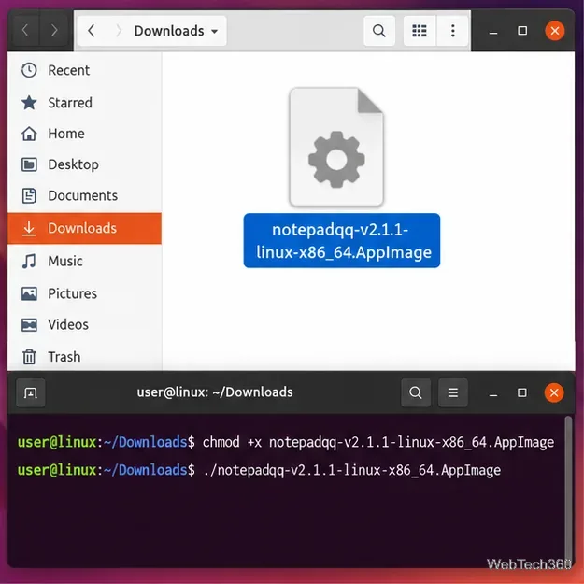Screen dimensions: 584x584
Task: Open Recent in the Files sidebar
Action: (x=84, y=70)
